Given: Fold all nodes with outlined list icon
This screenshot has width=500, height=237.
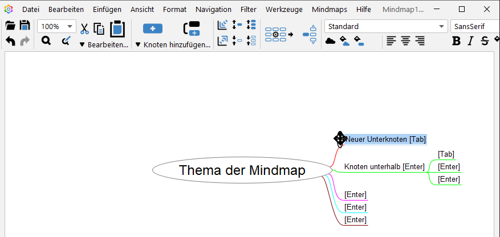Looking at the screenshot, I should pos(251,41).
